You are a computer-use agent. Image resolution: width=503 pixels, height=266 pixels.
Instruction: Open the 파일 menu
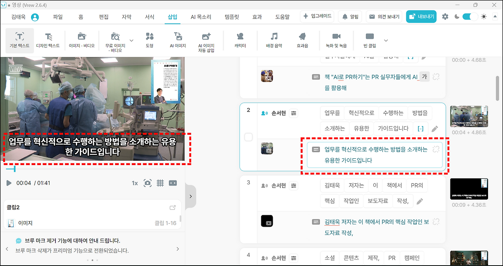pos(58,17)
